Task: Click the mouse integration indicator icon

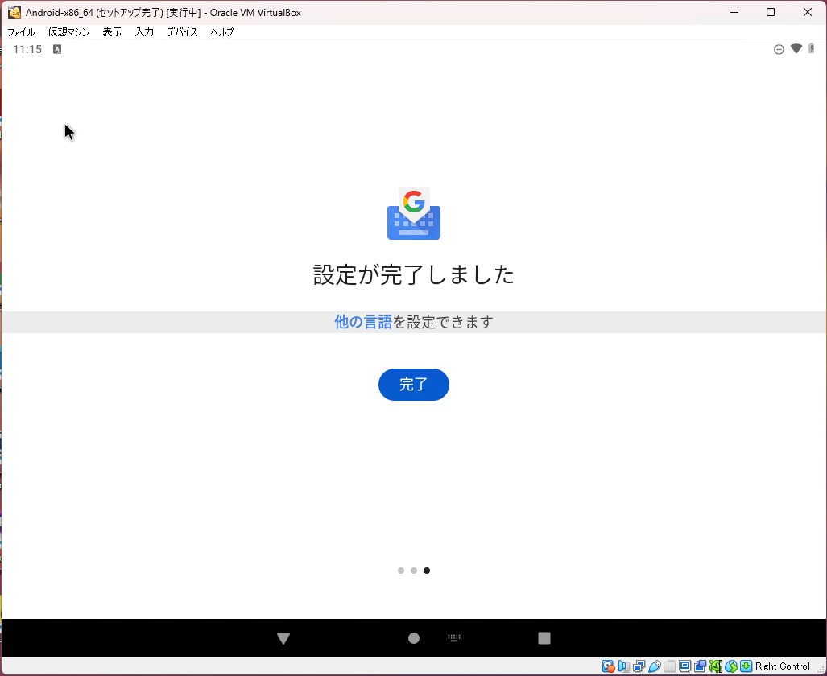Action: coord(731,666)
